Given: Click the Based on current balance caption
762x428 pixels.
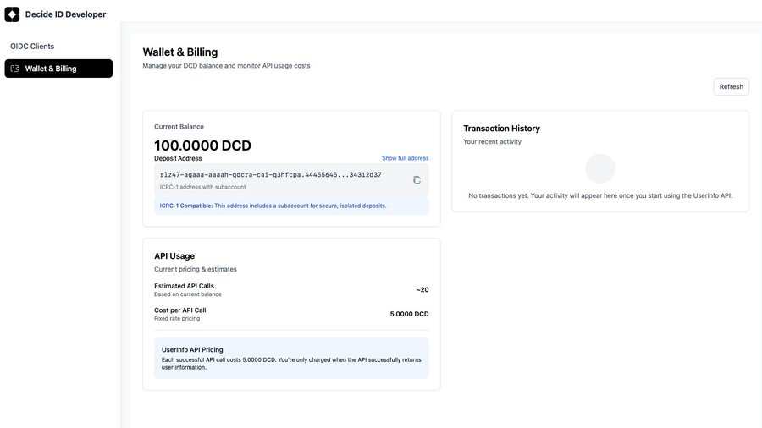Looking at the screenshot, I should (x=188, y=294).
